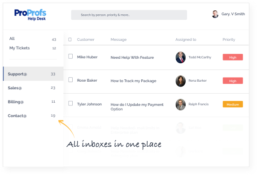
Task: Click the Contact@ count 19
Action: coord(53,115)
